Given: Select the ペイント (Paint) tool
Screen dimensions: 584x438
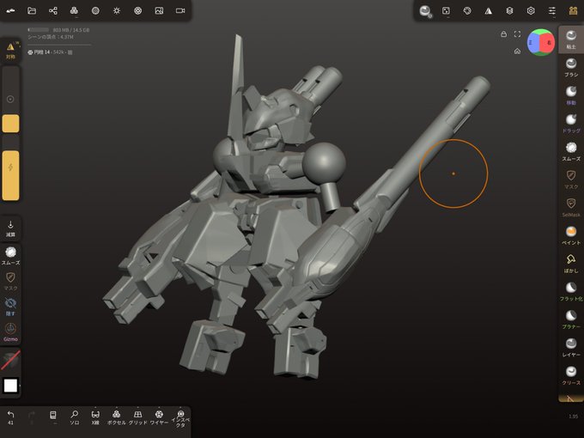Looking at the screenshot, I should point(571,235).
